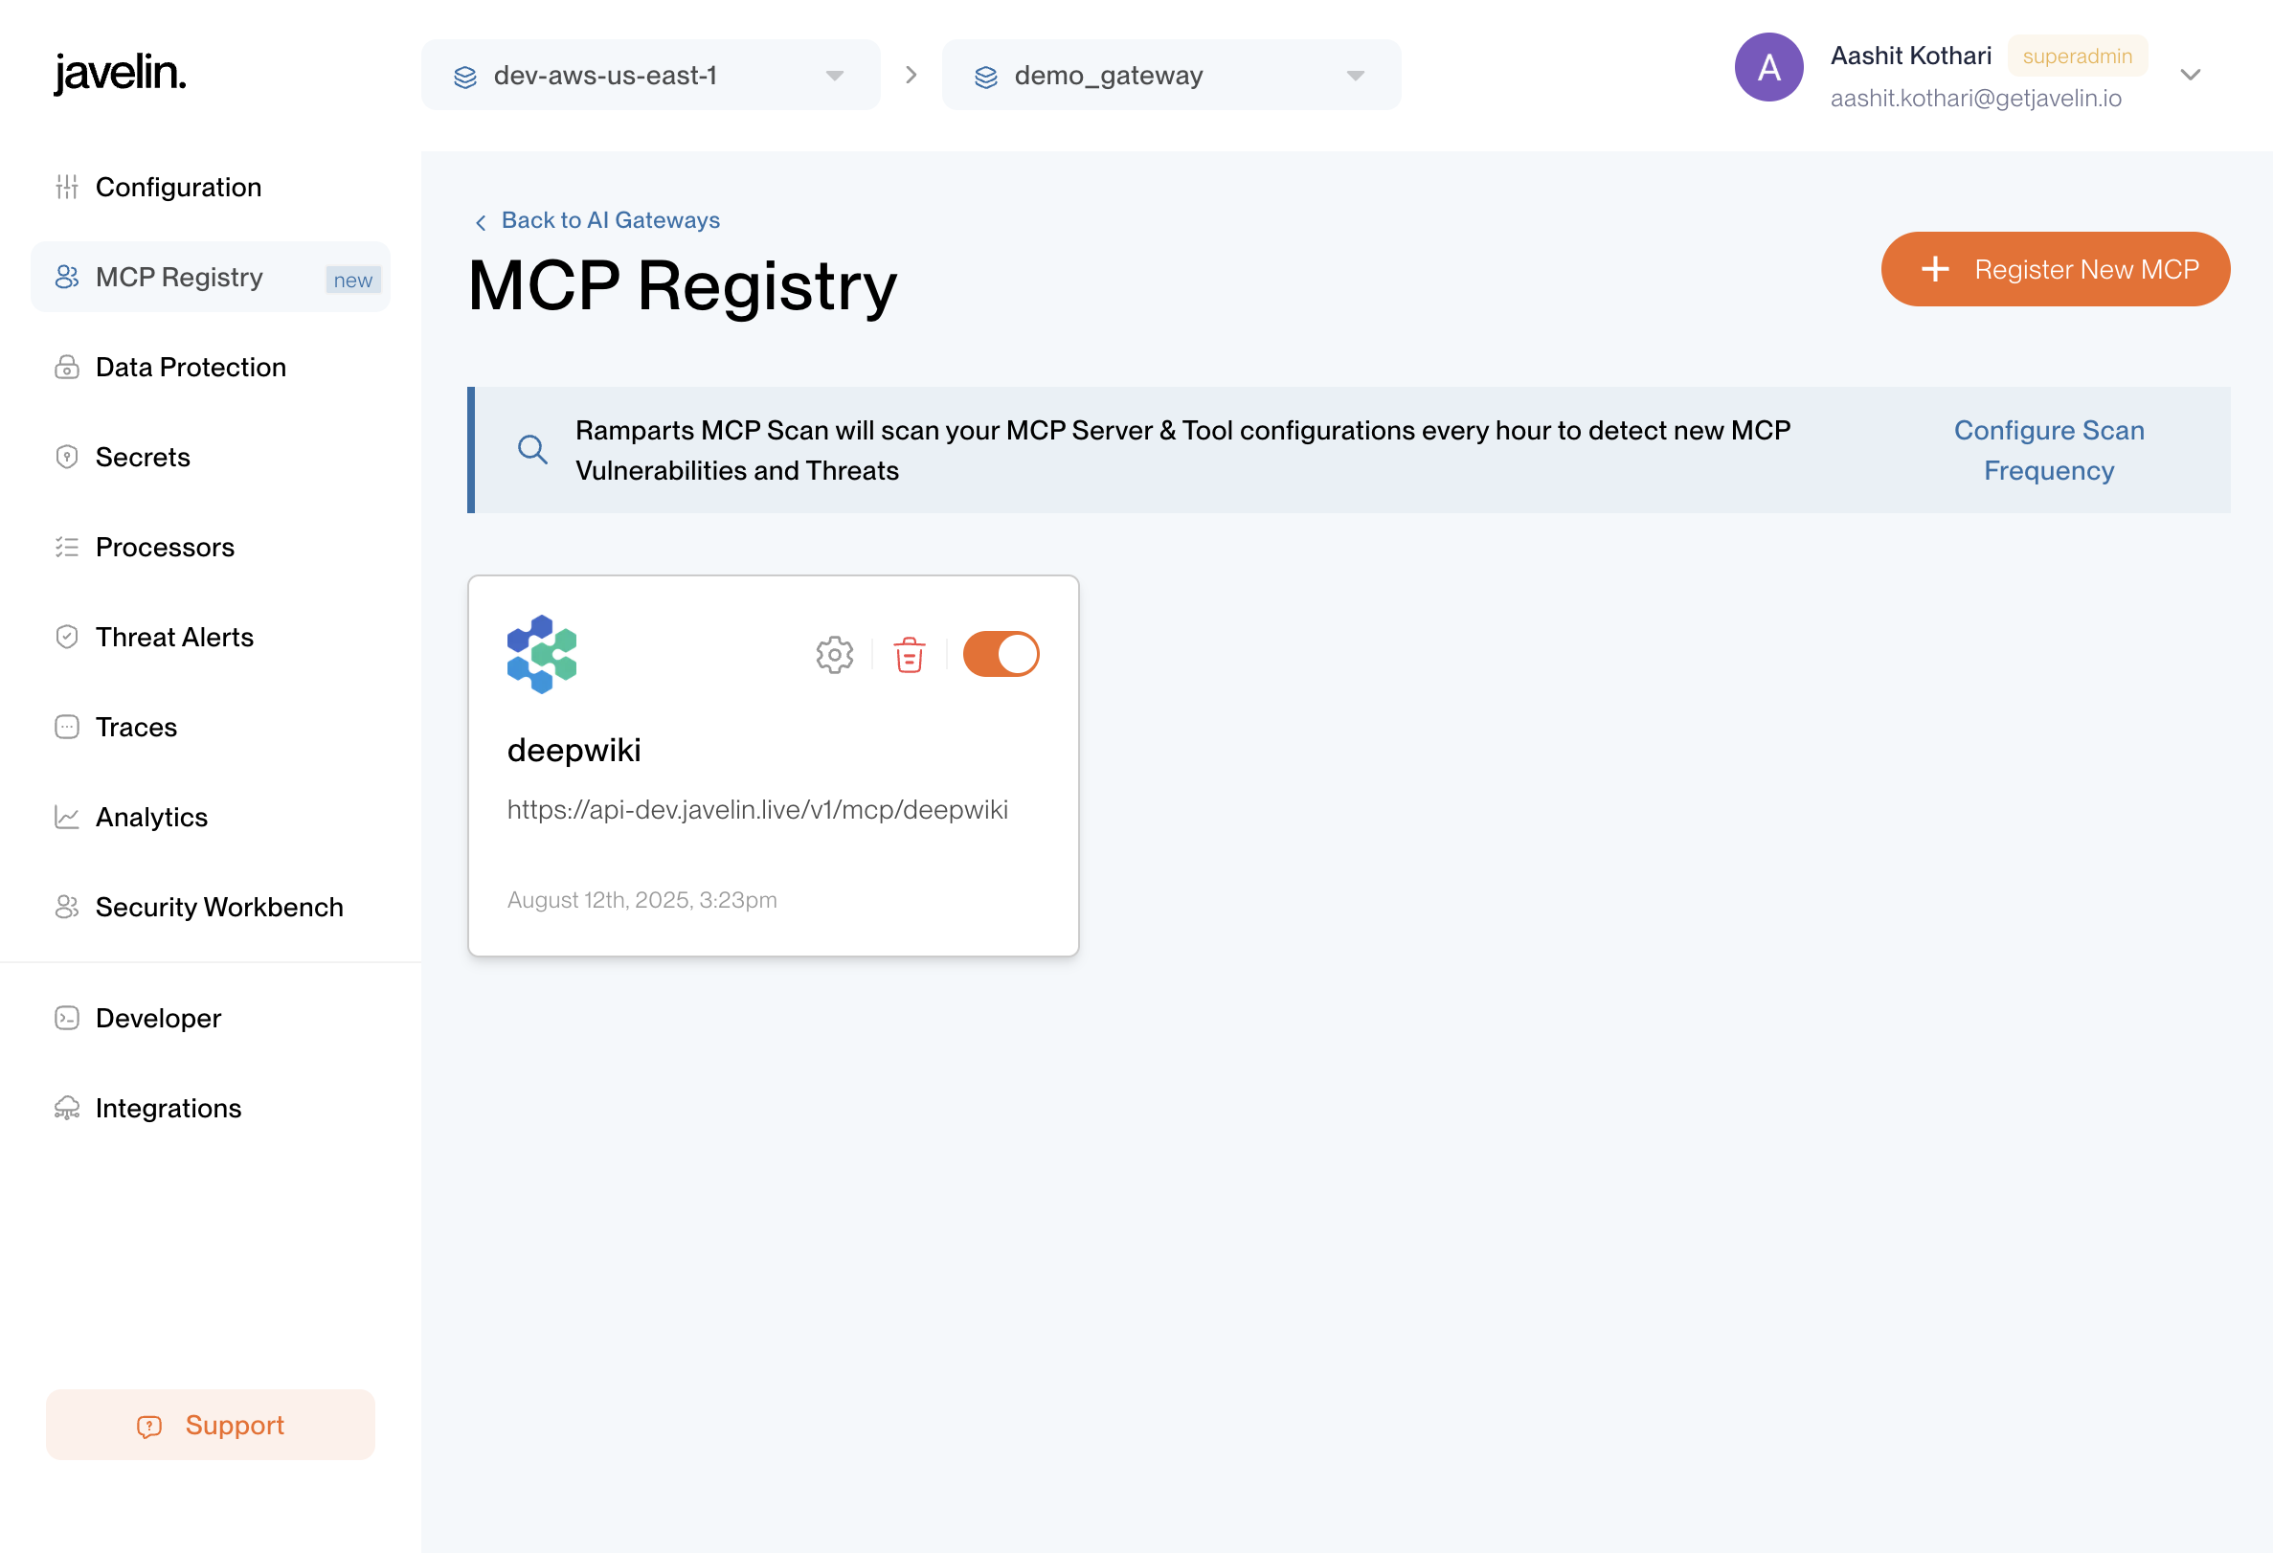
Task: Go to Configuration in sidebar
Action: (x=178, y=187)
